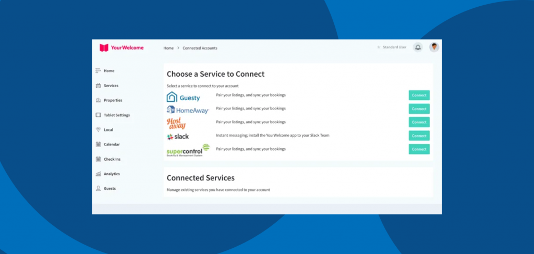
Task: Open the user profile avatar
Action: [x=434, y=47]
